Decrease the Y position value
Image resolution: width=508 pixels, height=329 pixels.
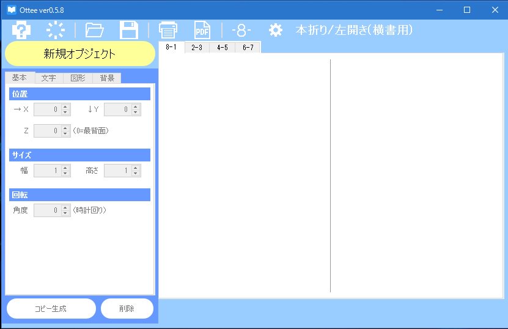point(136,112)
